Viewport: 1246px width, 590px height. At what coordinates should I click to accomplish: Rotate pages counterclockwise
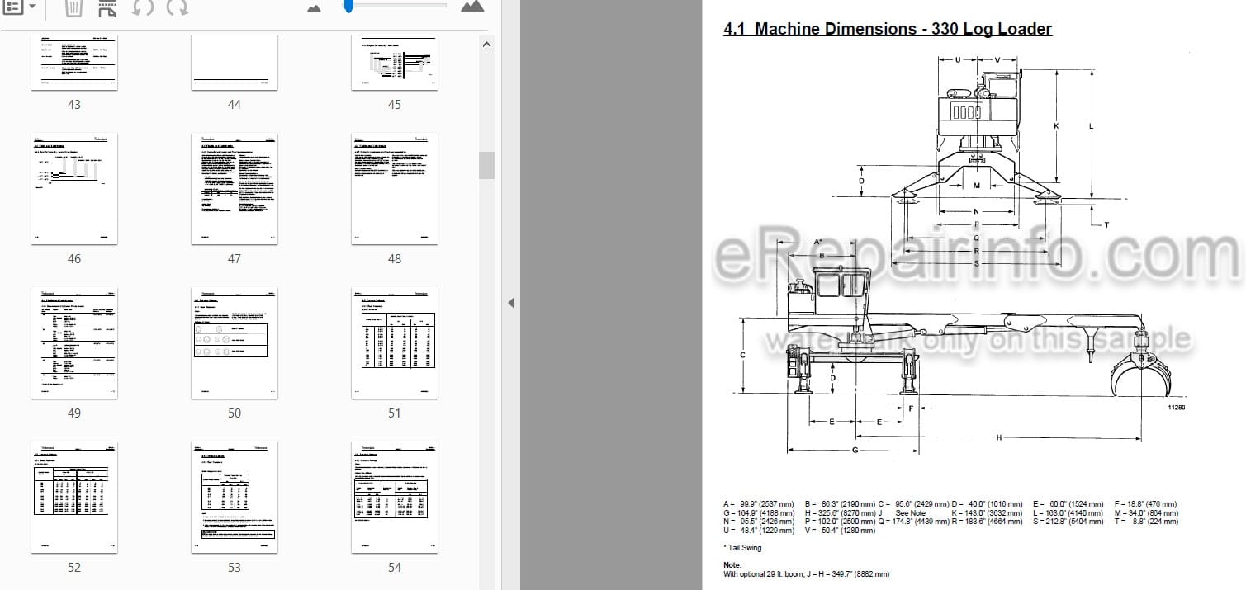click(x=142, y=8)
